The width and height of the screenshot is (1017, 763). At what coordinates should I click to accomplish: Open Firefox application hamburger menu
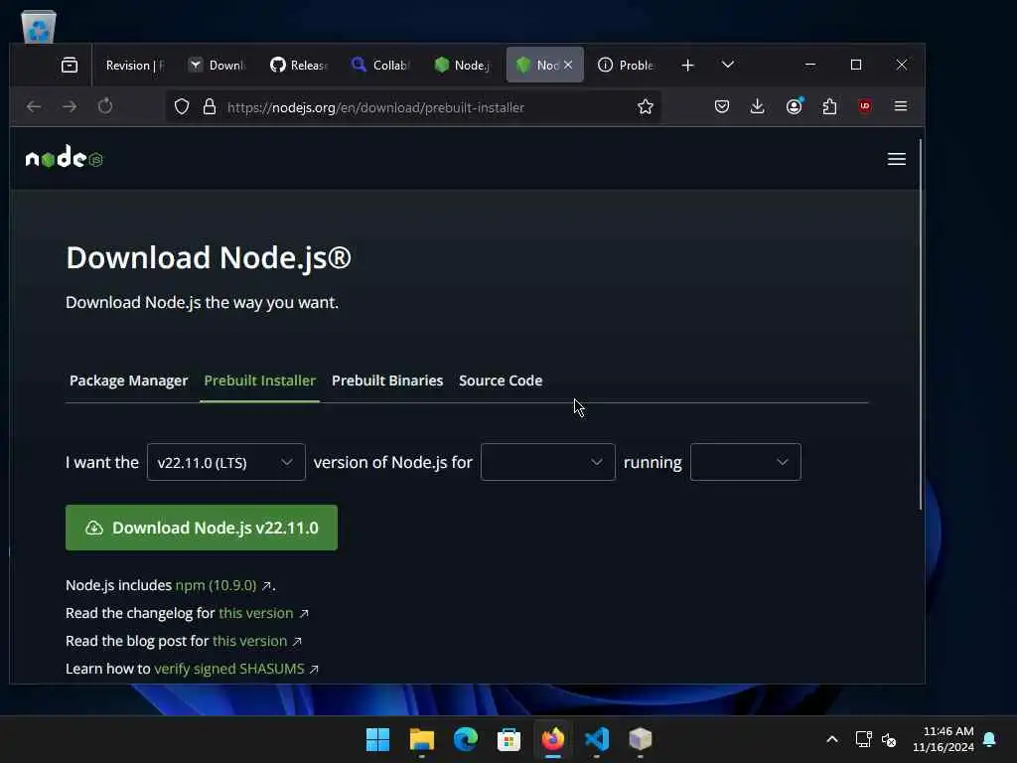(900, 106)
